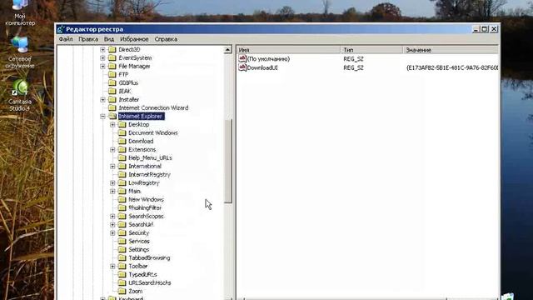This screenshot has height=300, width=533.
Task: Click the Download folder icon
Action: pos(122,141)
